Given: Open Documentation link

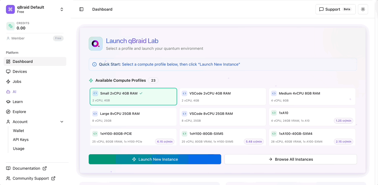Looking at the screenshot, I should tap(26, 168).
